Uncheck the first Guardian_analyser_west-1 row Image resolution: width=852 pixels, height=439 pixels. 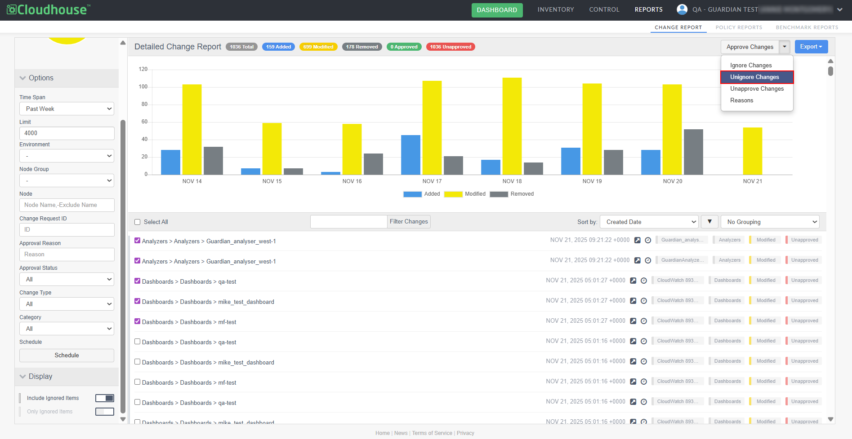(x=138, y=241)
